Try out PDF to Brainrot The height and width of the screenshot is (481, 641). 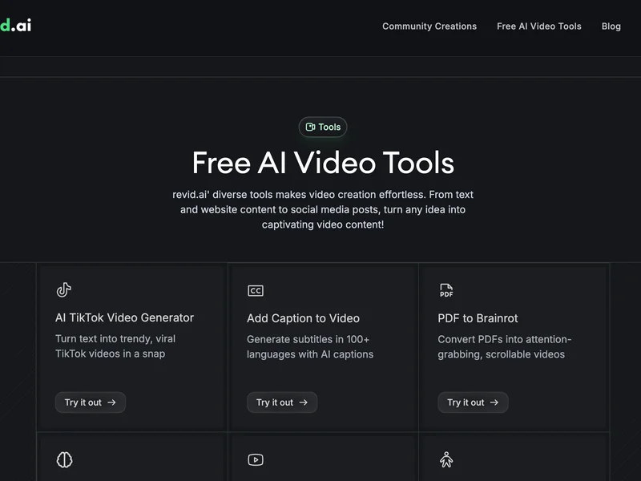(473, 402)
